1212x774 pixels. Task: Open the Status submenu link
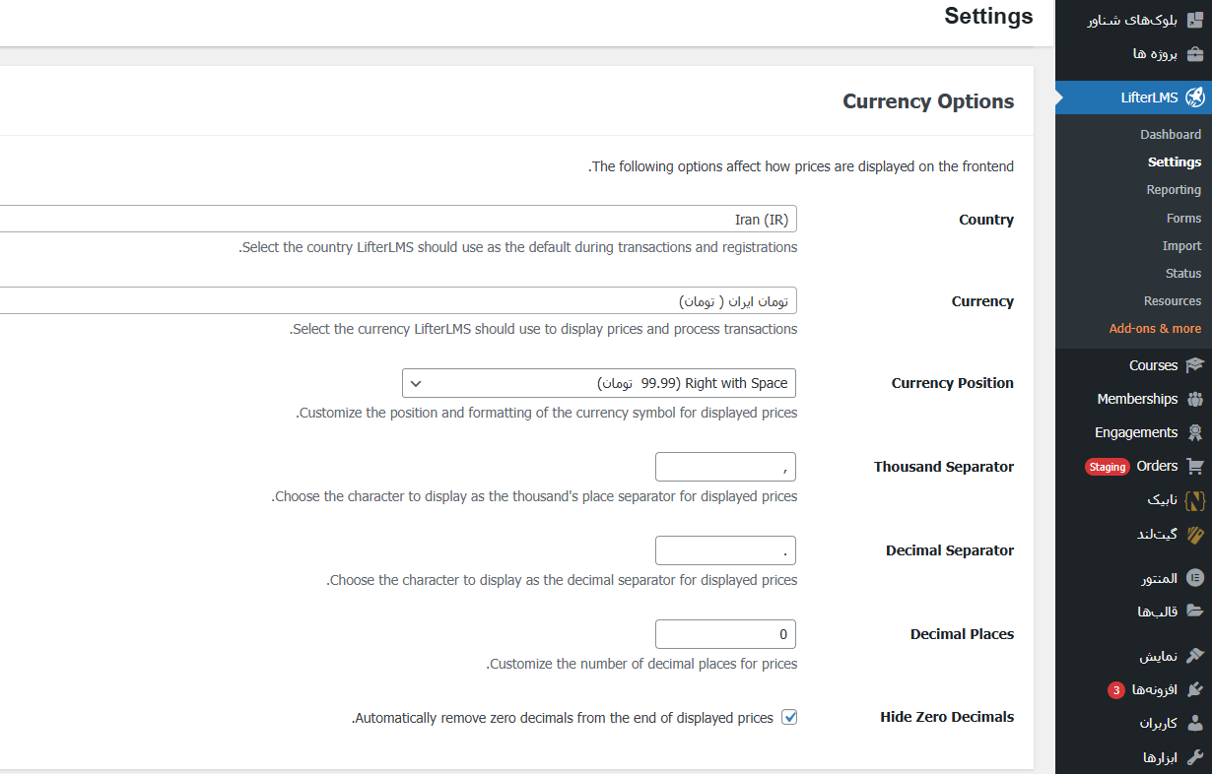tap(1182, 273)
